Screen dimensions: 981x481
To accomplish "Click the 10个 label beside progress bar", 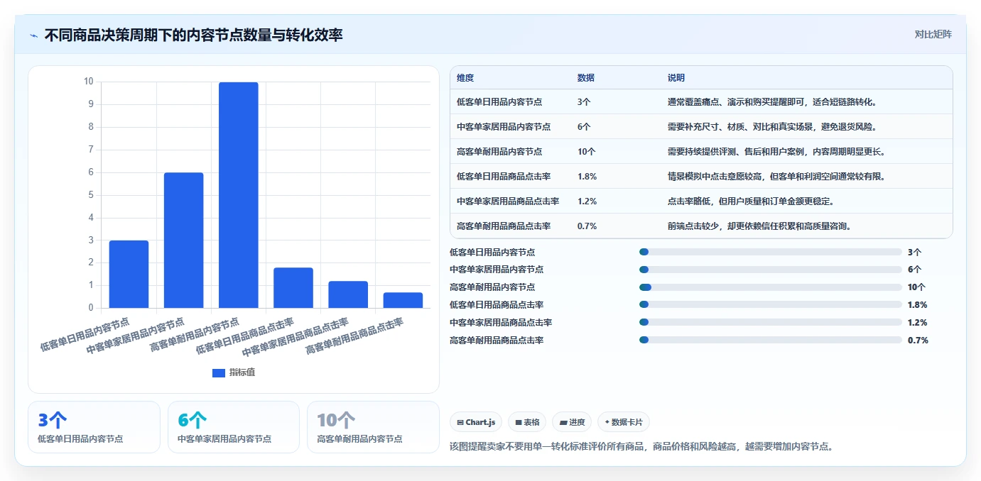I will coord(916,287).
